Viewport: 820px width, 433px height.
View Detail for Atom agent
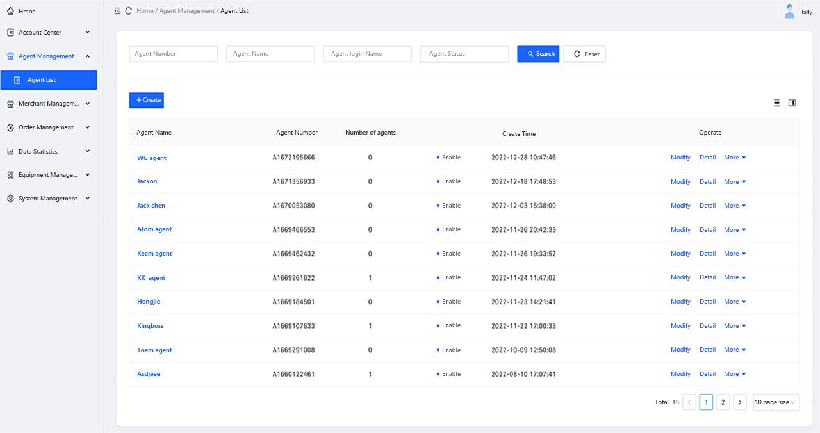coord(708,230)
